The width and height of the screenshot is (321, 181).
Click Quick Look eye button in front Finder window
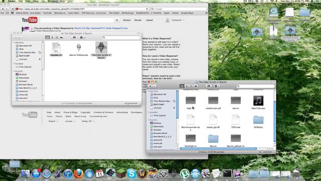coord(209,86)
